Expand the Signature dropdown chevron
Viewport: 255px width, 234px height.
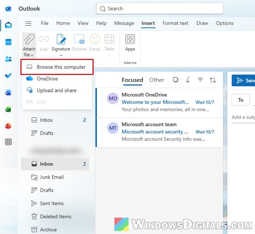[x=61, y=55]
